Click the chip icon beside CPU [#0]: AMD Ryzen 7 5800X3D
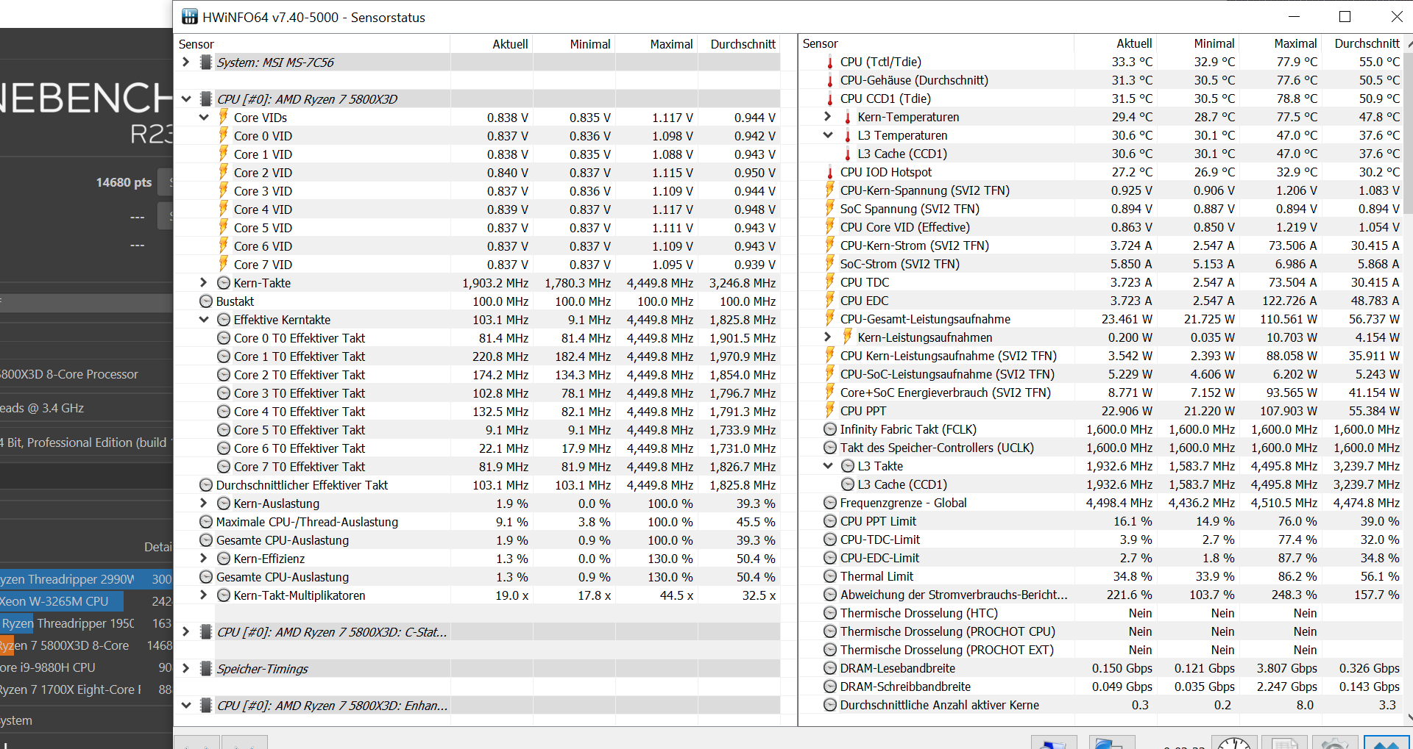1413x749 pixels. [x=206, y=99]
